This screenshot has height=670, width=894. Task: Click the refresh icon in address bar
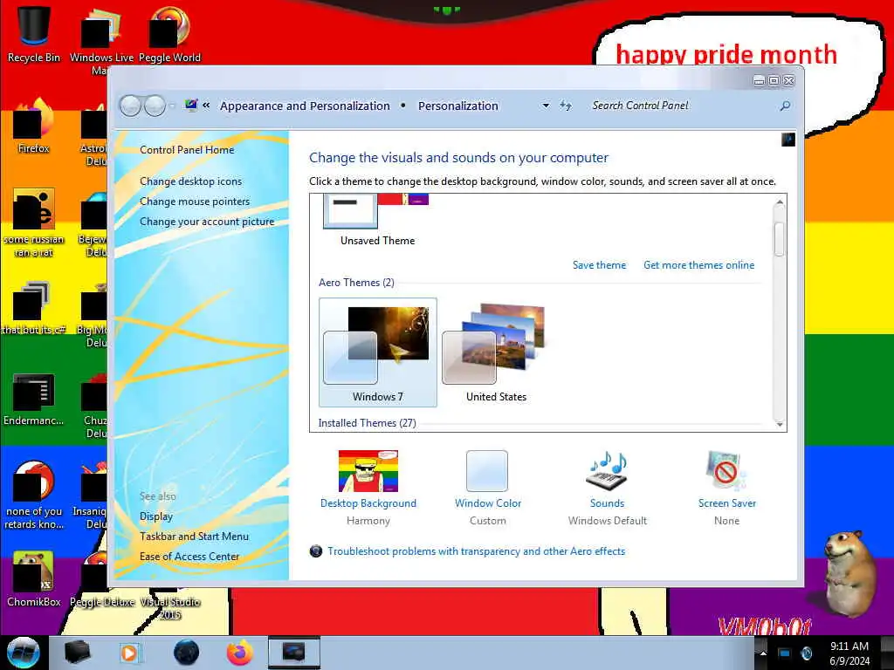pyautogui.click(x=566, y=106)
